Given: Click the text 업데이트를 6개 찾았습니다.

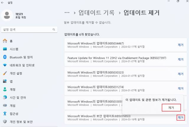Looking at the screenshot, I should click(82, 34).
